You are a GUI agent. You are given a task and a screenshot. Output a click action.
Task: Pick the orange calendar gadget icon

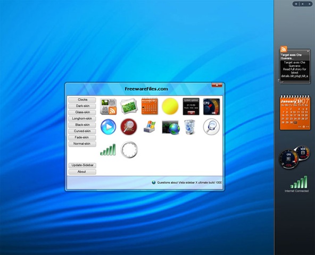click(150, 106)
